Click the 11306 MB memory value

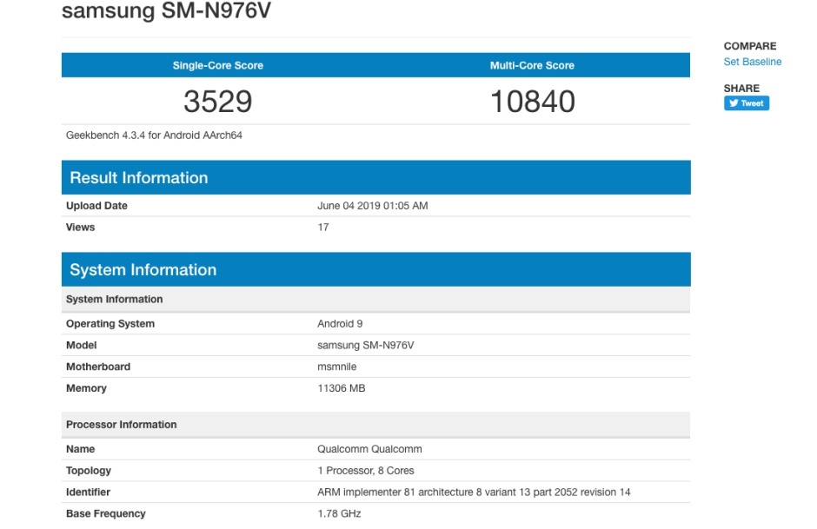pos(342,388)
